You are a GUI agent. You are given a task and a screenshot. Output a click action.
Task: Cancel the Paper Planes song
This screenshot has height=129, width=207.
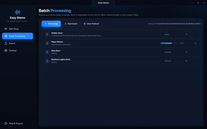click(195, 43)
